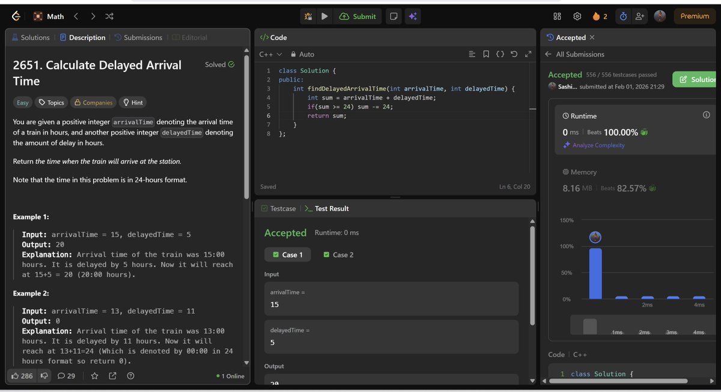Open the C++ language dropdown

[270, 54]
